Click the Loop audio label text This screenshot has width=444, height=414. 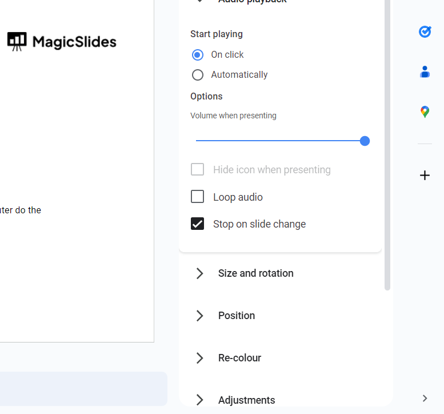[238, 197]
